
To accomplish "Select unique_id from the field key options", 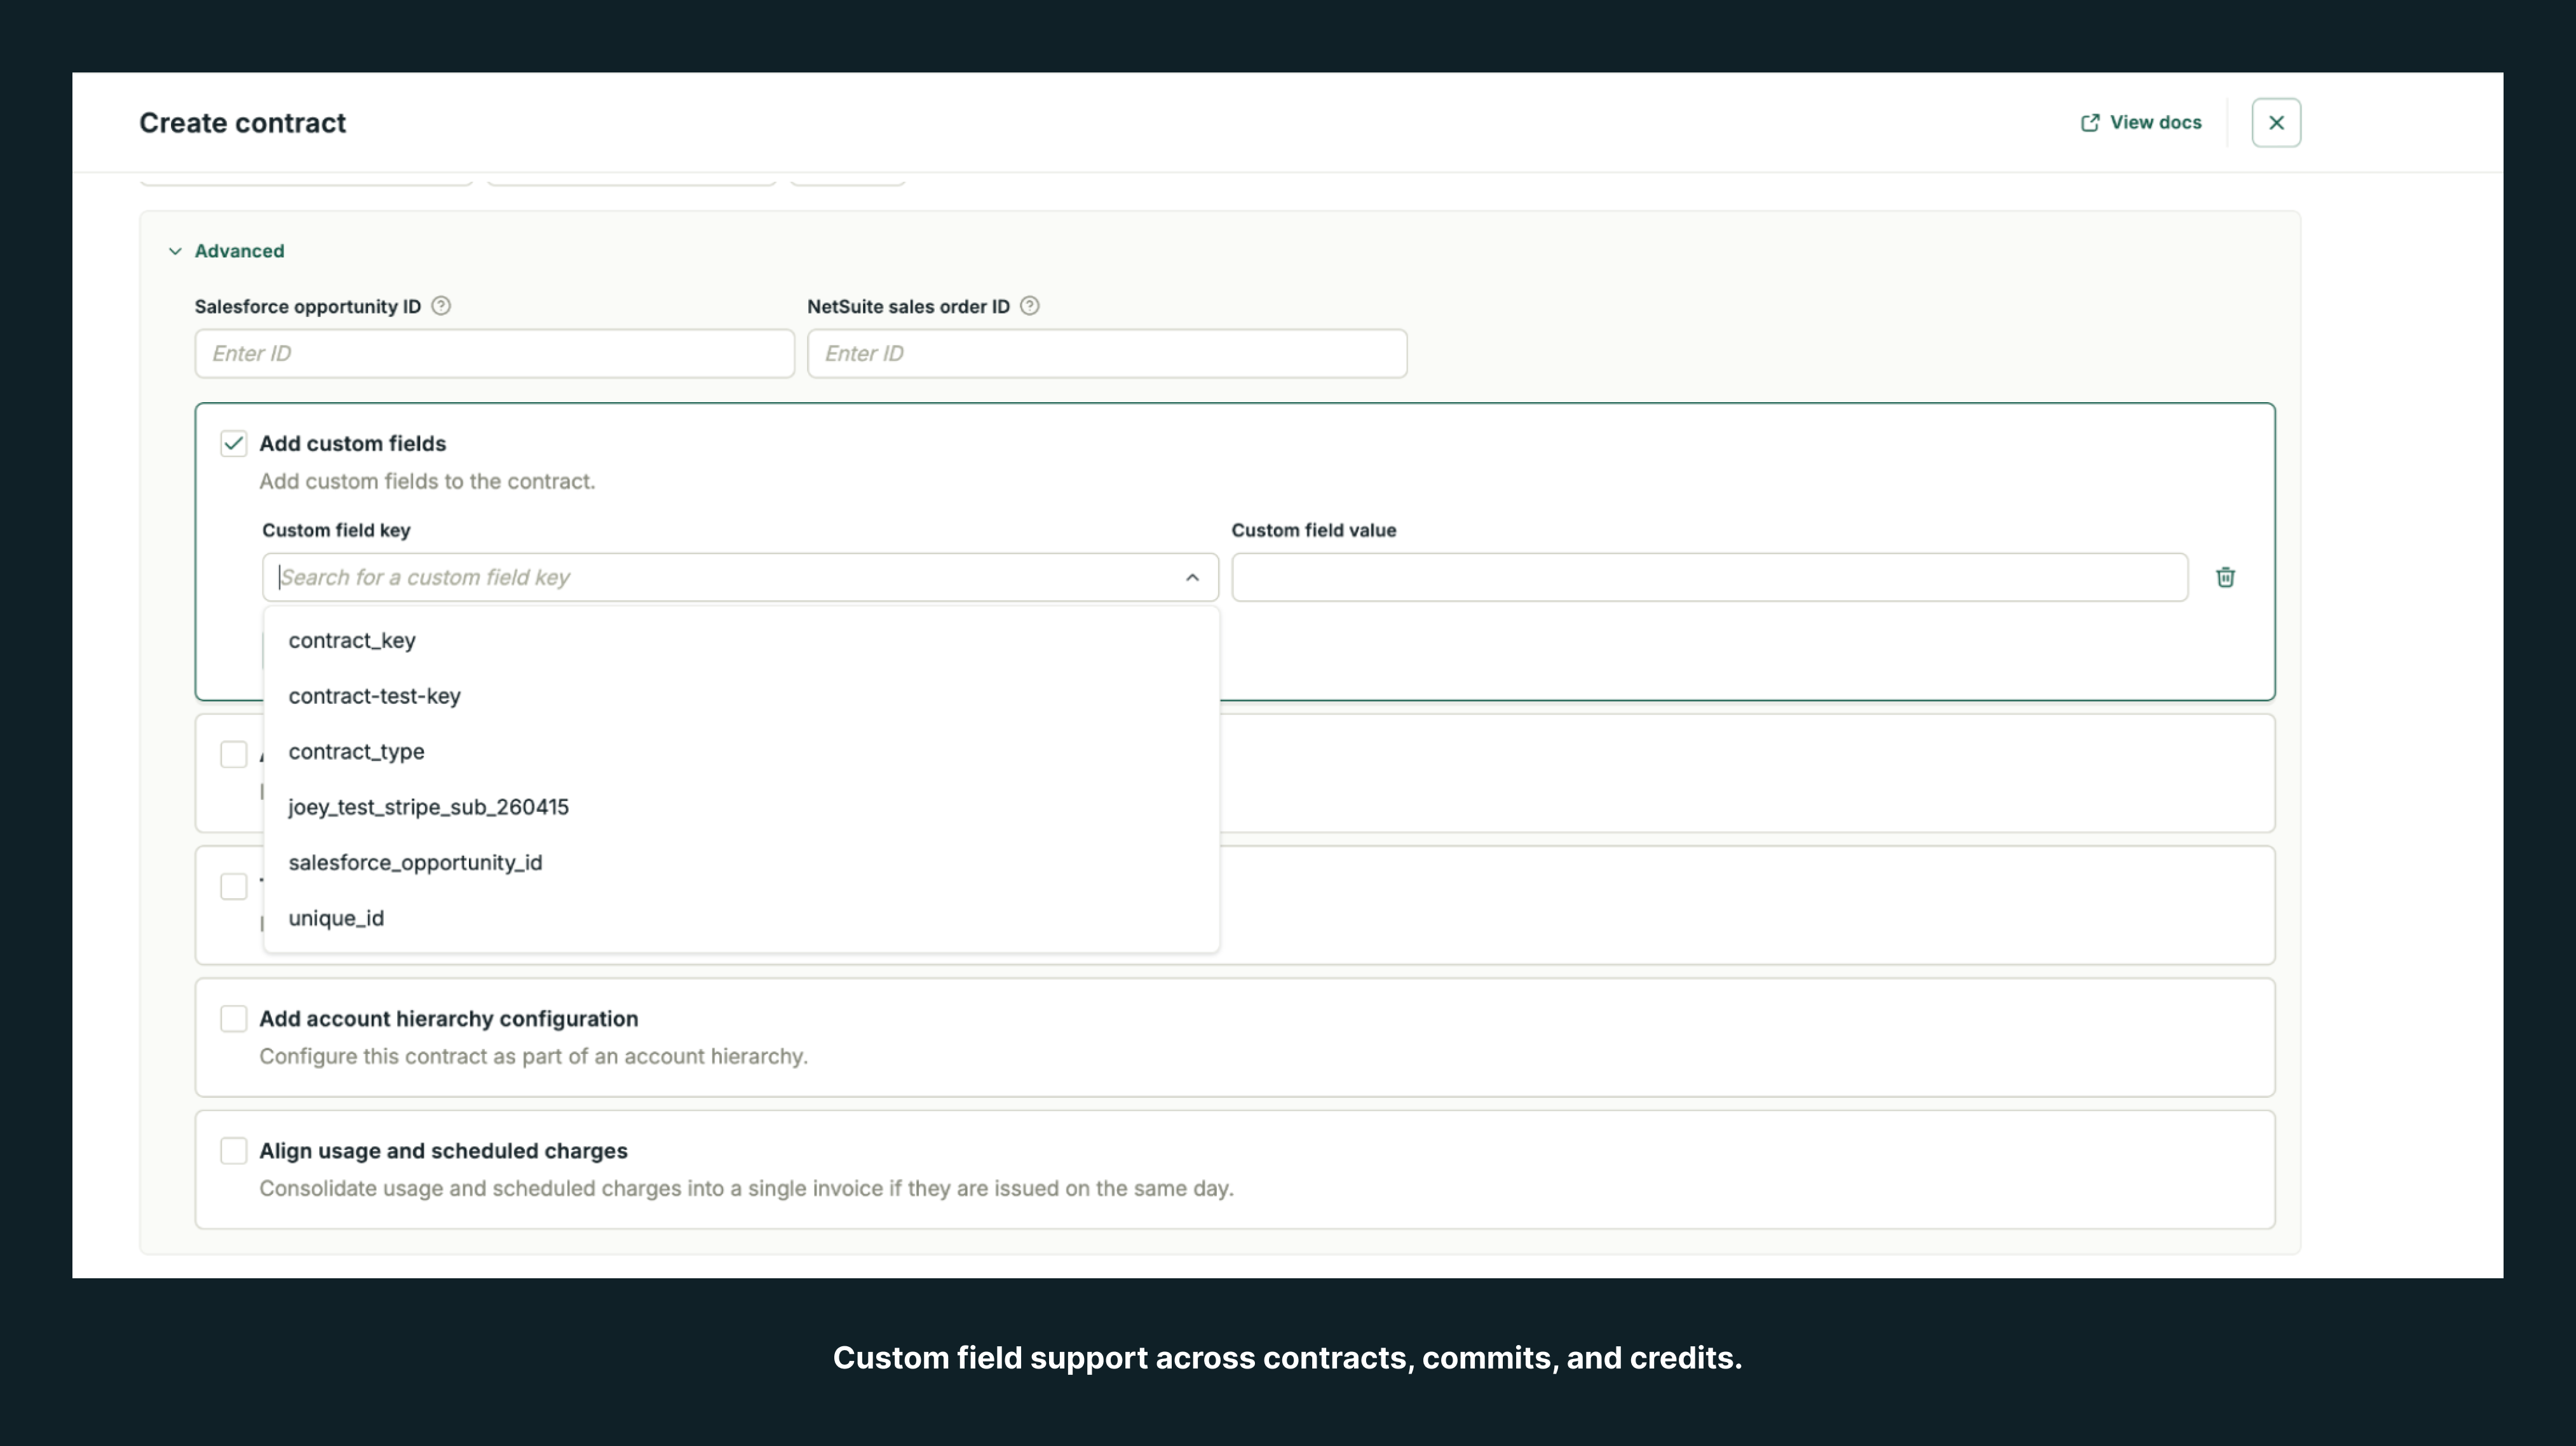I will (x=336, y=918).
